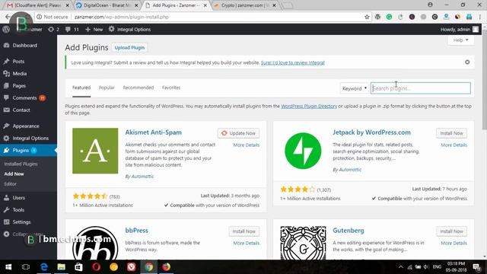Viewport: 487px width, 274px height.
Task: Switch to Crypto zanzmer.com tab
Action: click(x=244, y=5)
